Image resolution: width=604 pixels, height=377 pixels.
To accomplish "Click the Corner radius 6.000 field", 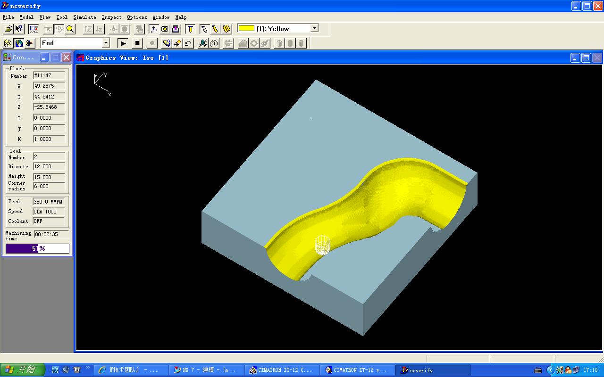I will [49, 186].
